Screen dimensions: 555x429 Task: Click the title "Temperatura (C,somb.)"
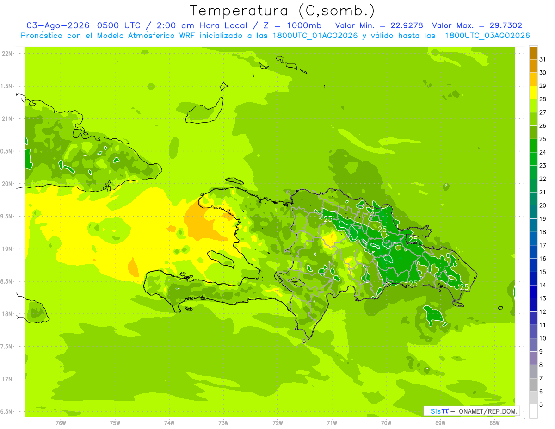point(283,11)
